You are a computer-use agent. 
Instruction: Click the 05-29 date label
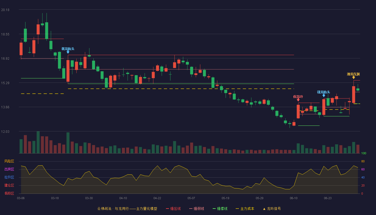(x=259, y=198)
